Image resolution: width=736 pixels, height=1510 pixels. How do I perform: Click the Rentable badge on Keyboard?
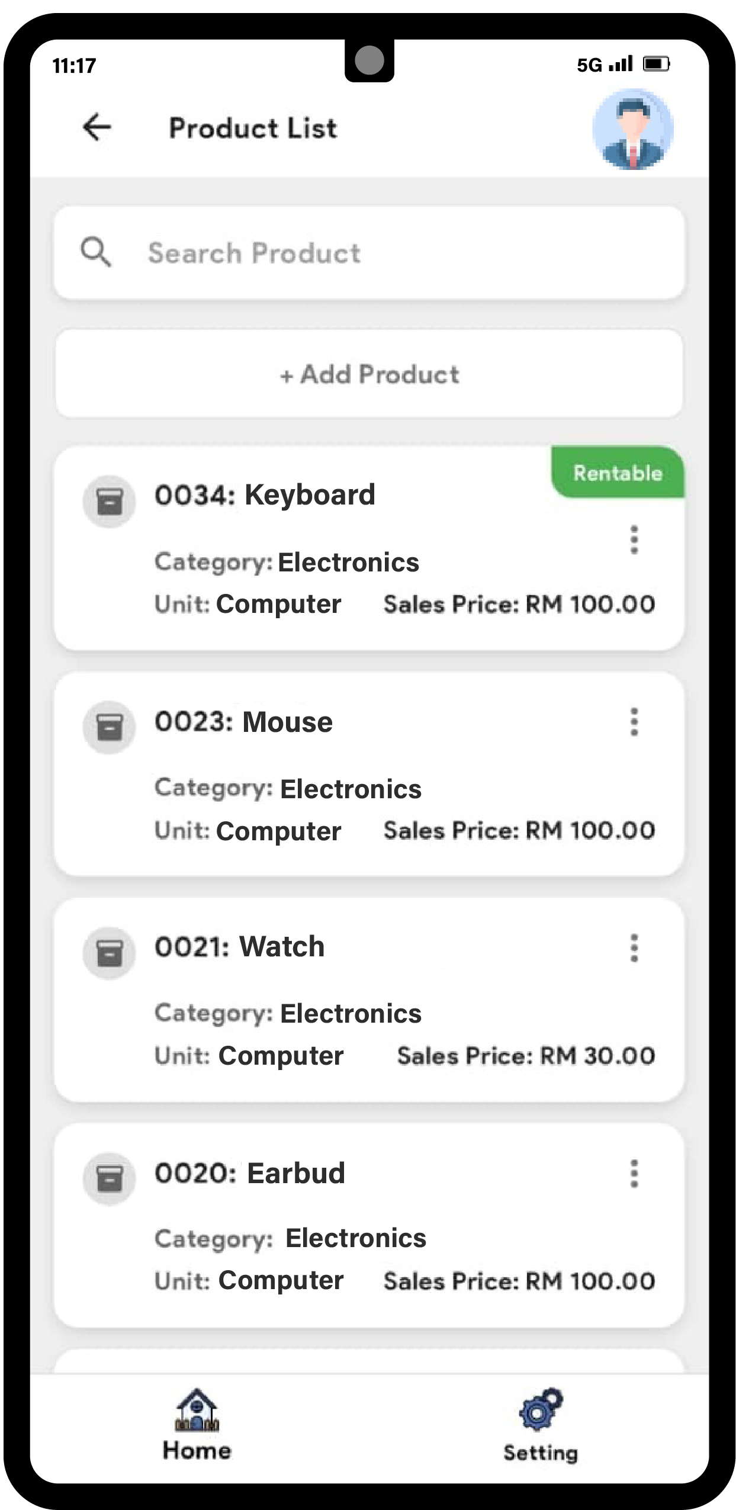point(618,473)
